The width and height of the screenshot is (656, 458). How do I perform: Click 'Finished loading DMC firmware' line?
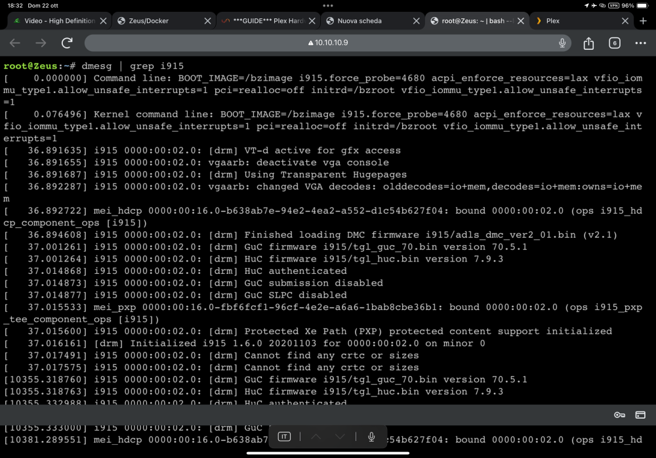click(311, 235)
